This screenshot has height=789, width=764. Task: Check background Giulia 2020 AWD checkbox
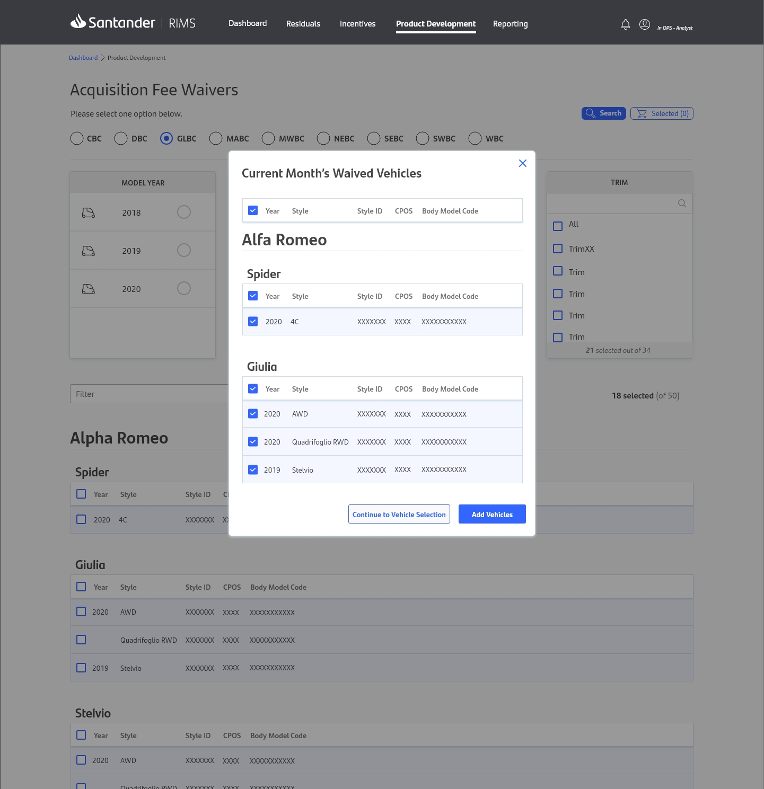[81, 611]
